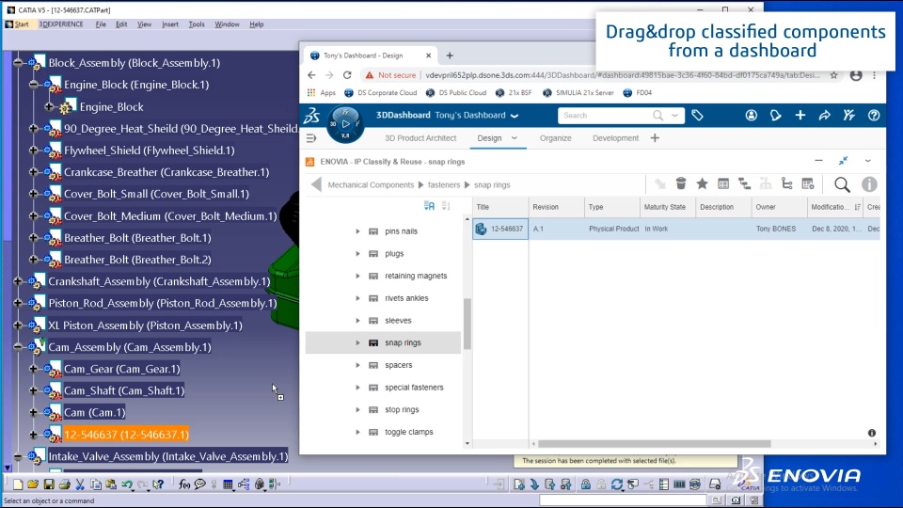Click Mechanical Components breadcrumb link
Image resolution: width=903 pixels, height=508 pixels.
tap(371, 185)
